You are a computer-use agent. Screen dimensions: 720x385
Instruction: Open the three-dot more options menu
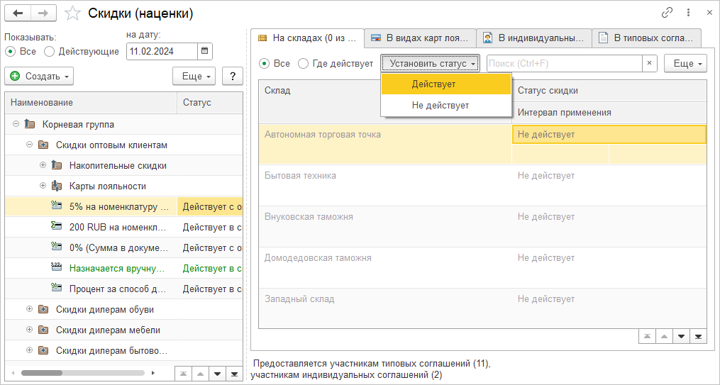point(688,13)
